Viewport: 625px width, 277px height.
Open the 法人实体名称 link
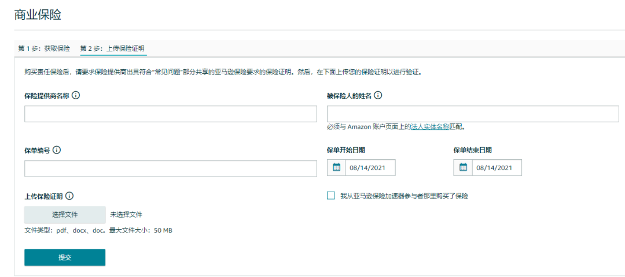430,126
